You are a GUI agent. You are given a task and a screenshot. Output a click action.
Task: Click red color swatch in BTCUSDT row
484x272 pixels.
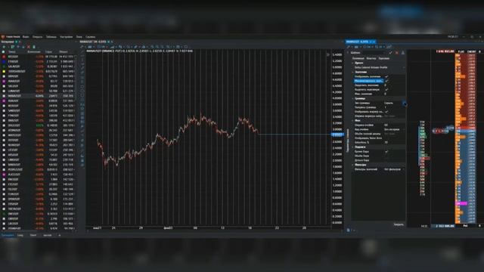coord(4,57)
